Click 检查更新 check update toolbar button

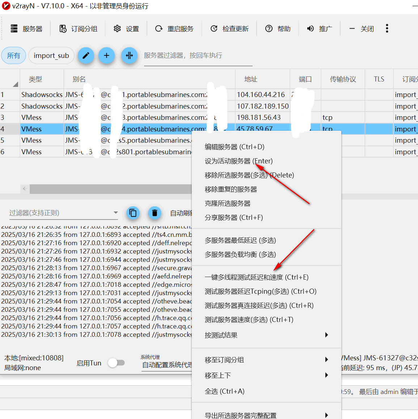point(229,29)
